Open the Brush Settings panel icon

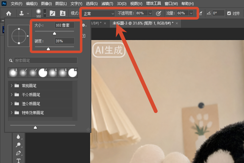pos(52,13)
